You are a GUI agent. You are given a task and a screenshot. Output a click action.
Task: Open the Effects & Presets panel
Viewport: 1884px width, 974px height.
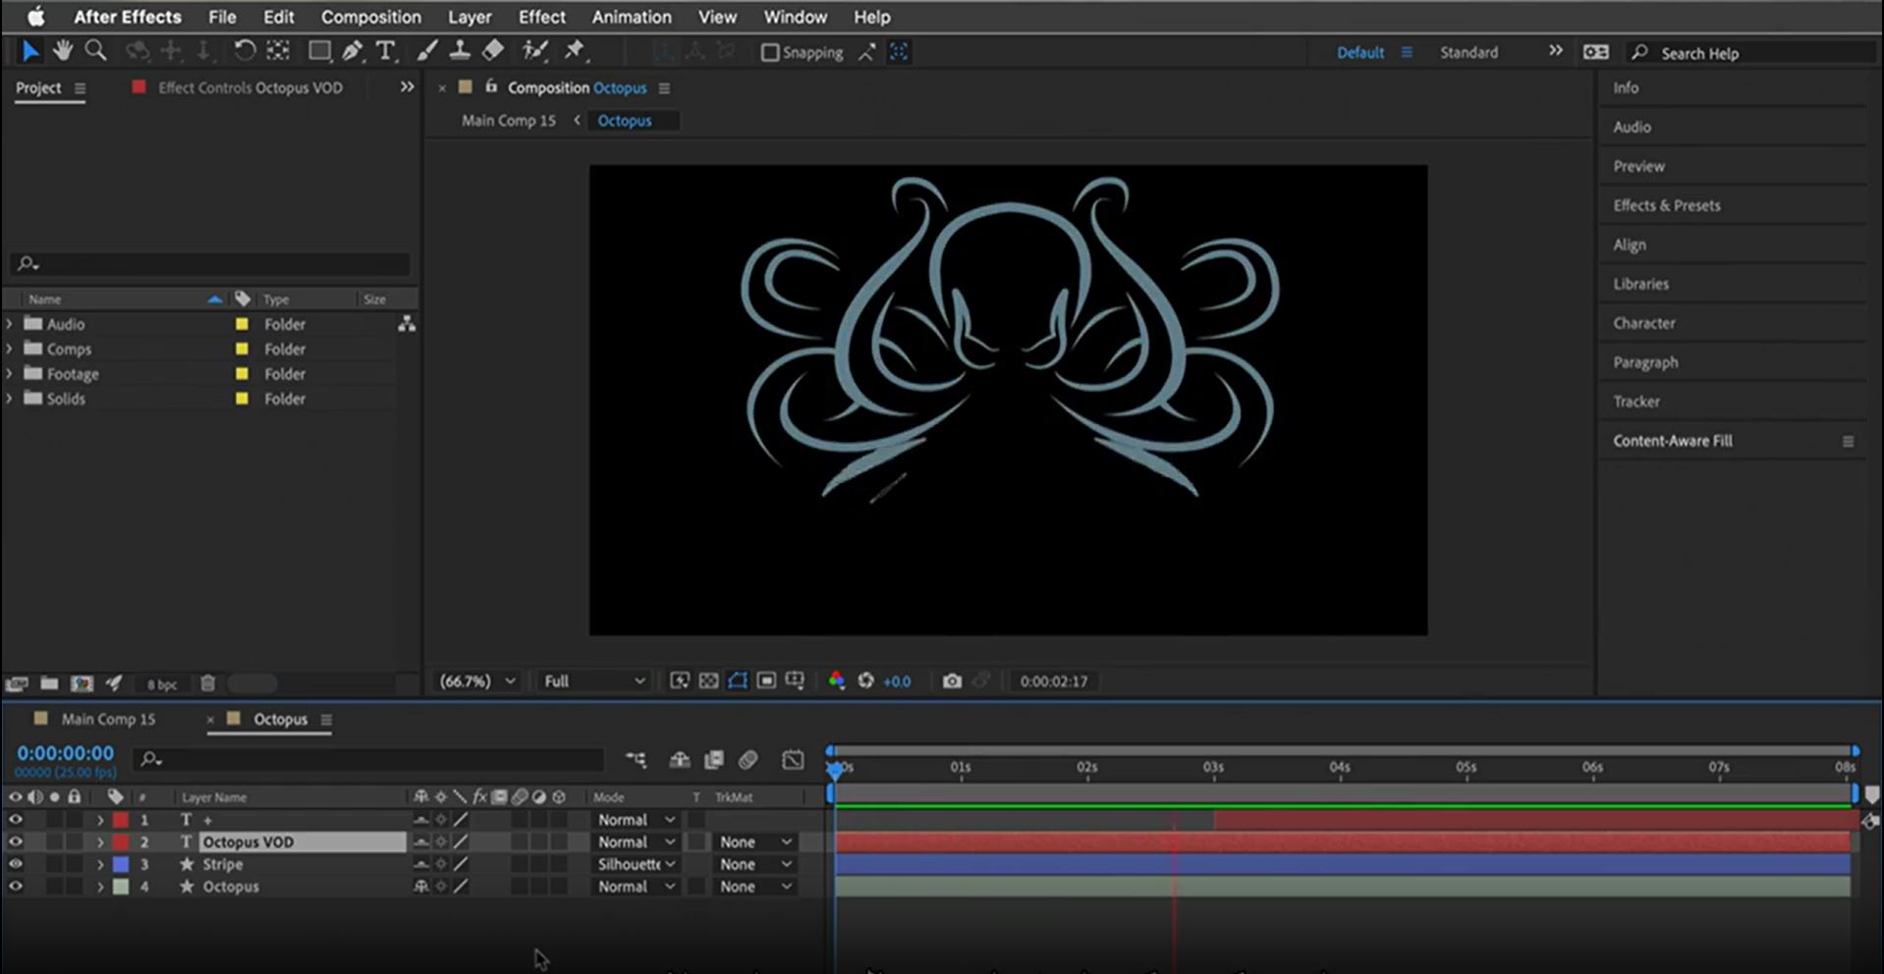(1666, 205)
